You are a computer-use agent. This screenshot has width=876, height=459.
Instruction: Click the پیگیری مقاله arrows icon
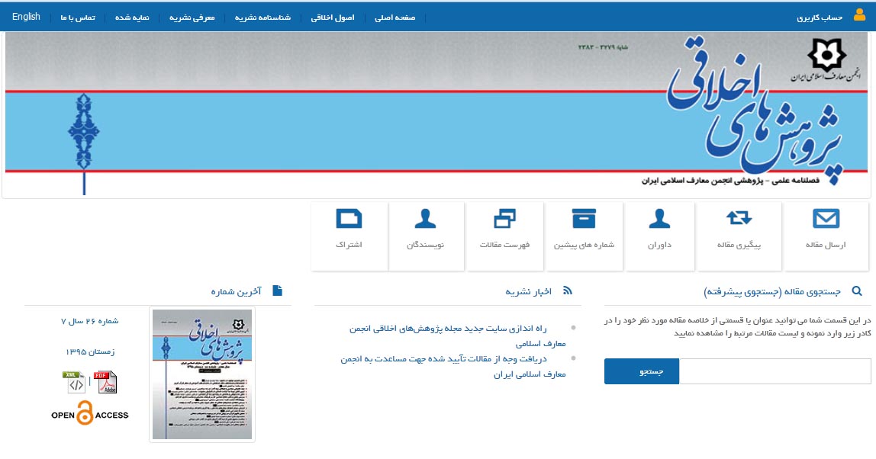(739, 218)
